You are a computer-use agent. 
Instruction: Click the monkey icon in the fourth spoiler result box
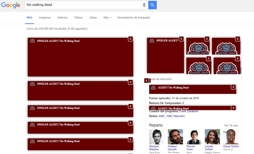pyautogui.click(x=32, y=125)
